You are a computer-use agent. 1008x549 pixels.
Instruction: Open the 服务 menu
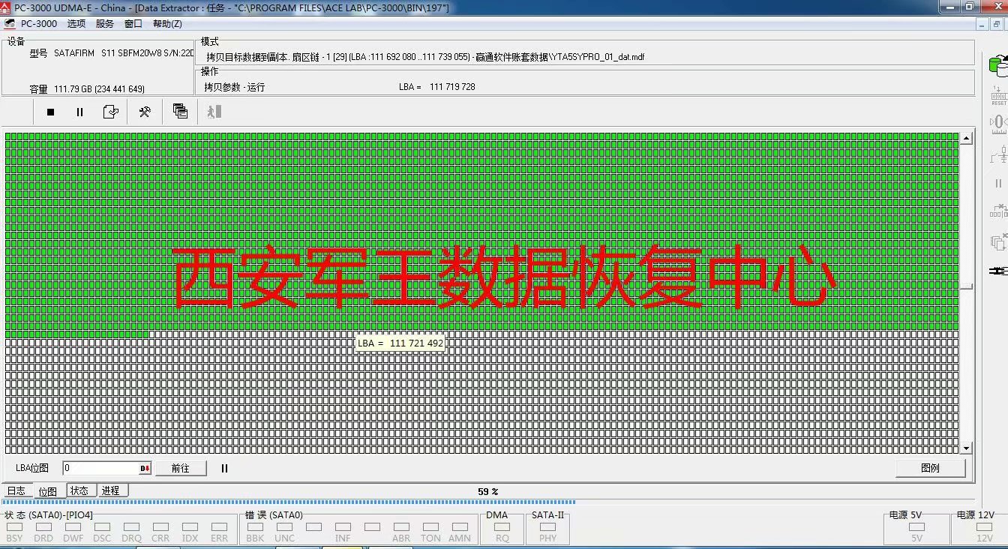[x=104, y=23]
